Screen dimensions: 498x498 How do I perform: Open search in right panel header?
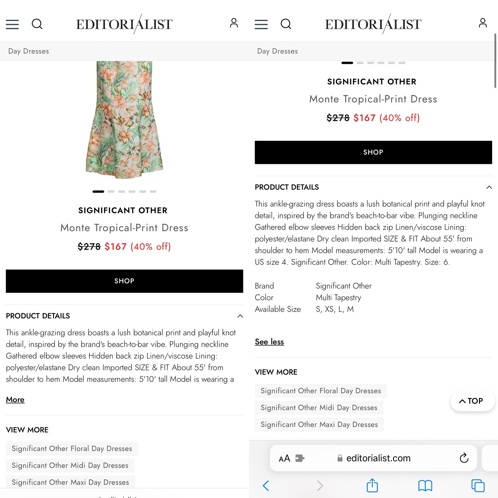pyautogui.click(x=286, y=24)
